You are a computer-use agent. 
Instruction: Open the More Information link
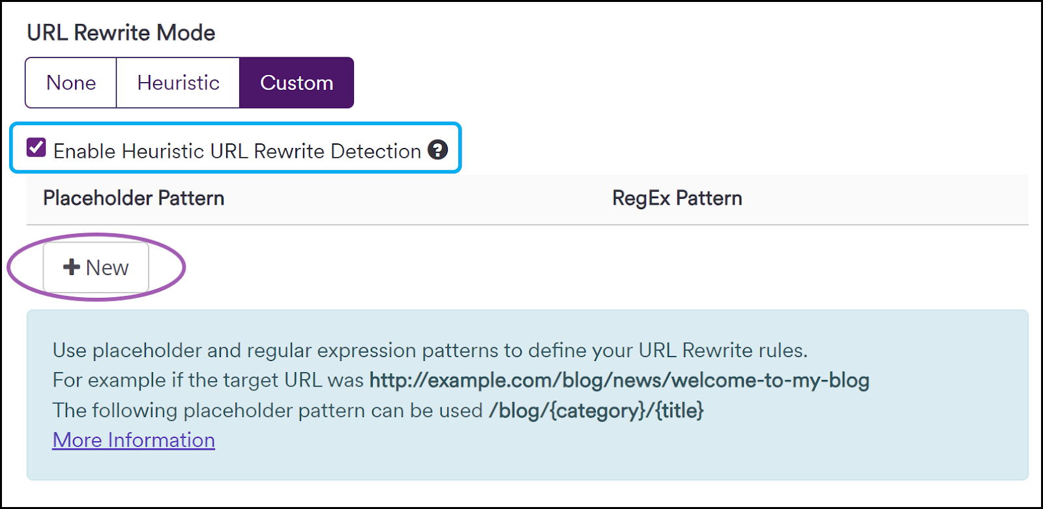pyautogui.click(x=133, y=440)
